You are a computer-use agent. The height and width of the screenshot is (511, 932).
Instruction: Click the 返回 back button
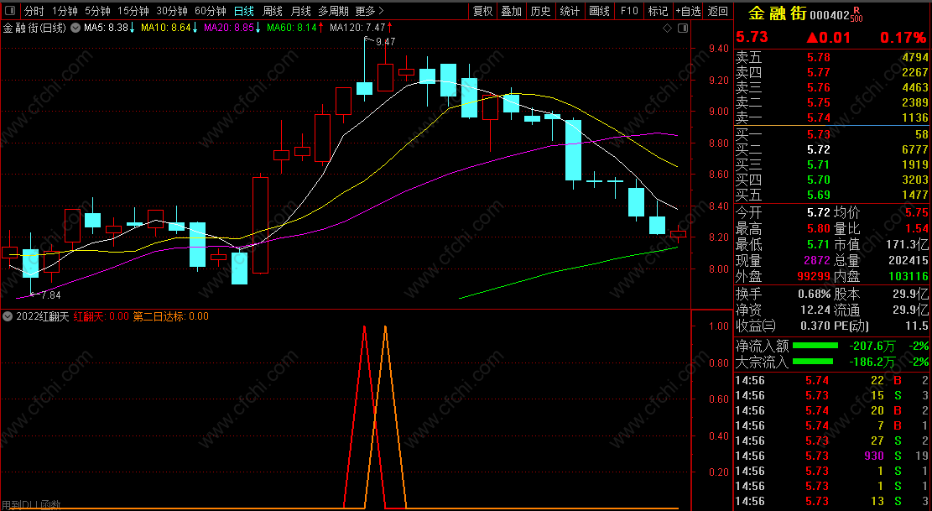(x=717, y=11)
